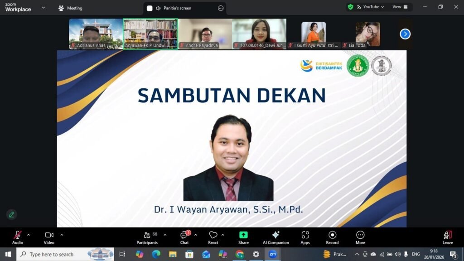The image size is (464, 261).
Task: Open the YouTube live stream dropdown
Action: click(371, 7)
